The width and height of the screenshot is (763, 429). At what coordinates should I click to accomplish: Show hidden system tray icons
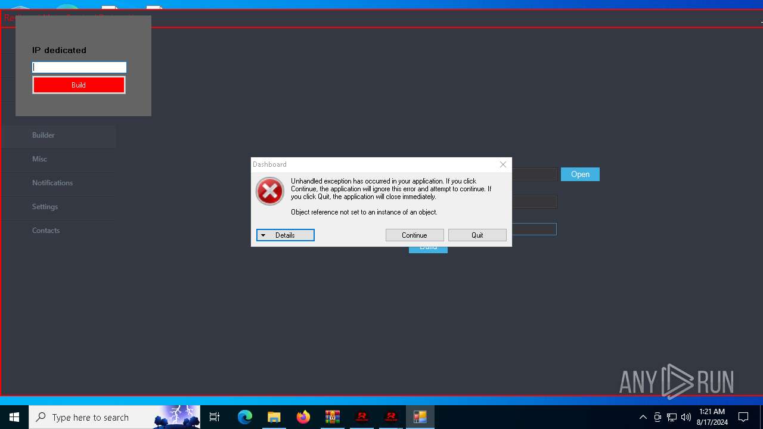click(x=643, y=417)
